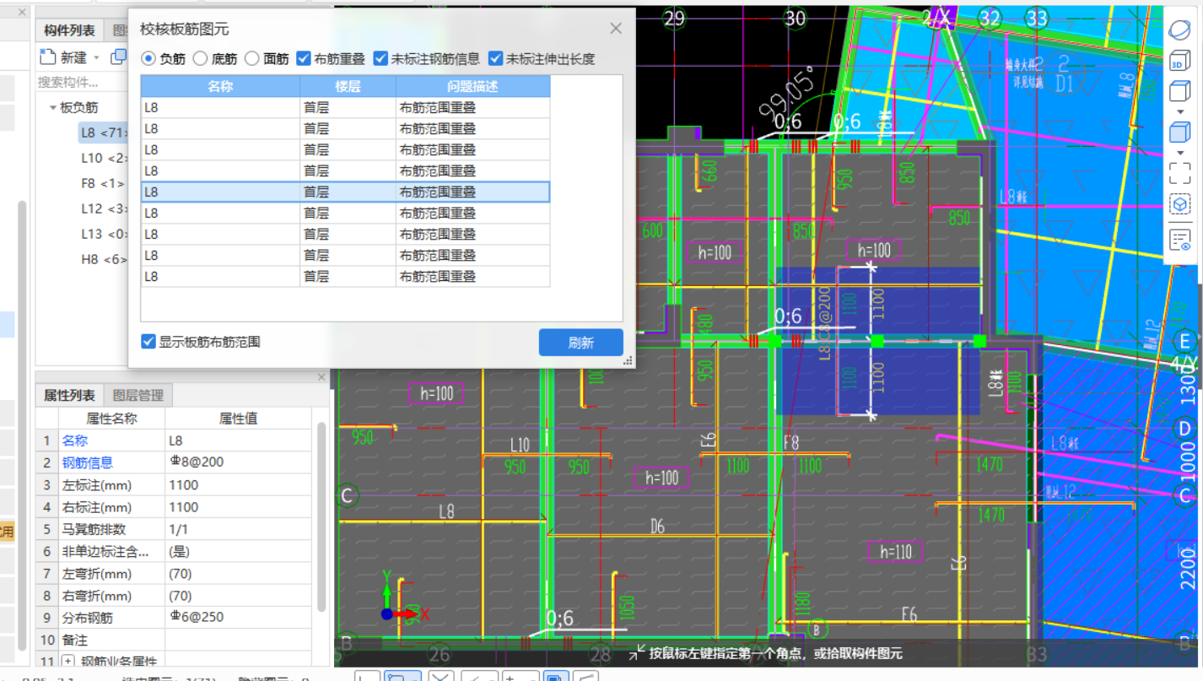
Task: Switch to the 属性列表 tab
Action: (x=69, y=395)
